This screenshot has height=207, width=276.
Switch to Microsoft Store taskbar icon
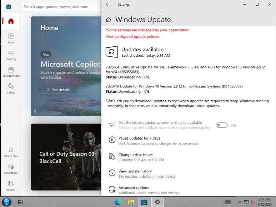click(x=144, y=202)
